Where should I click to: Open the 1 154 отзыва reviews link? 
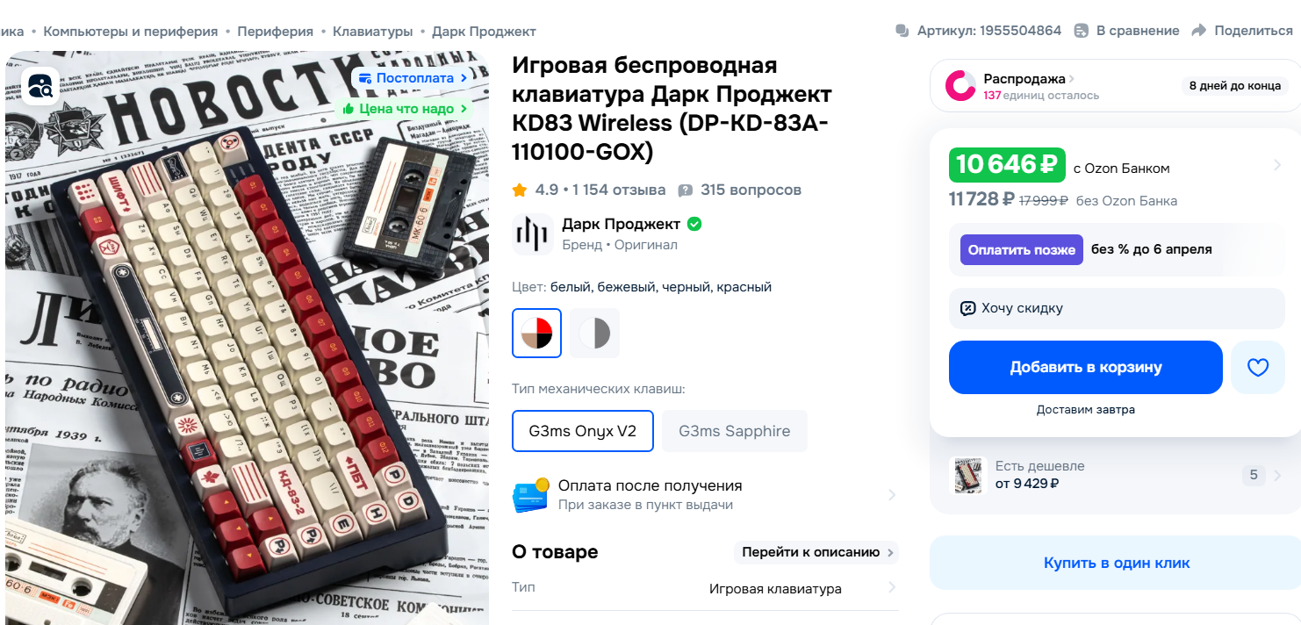pos(619,190)
